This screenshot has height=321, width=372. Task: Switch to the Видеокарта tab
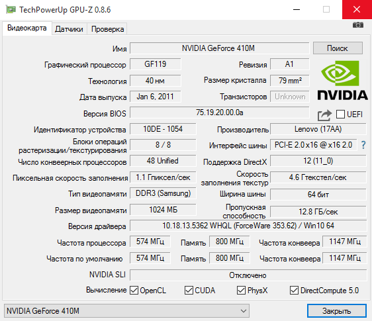pyautogui.click(x=27, y=28)
